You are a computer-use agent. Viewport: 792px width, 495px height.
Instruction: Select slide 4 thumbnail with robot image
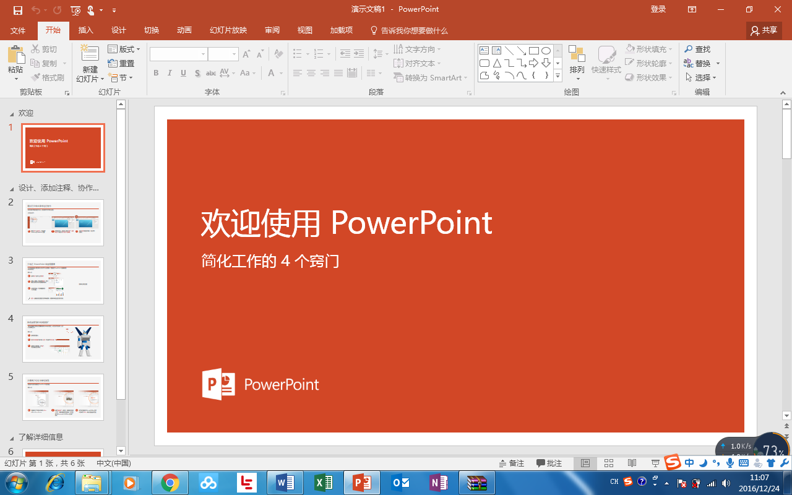(63, 339)
